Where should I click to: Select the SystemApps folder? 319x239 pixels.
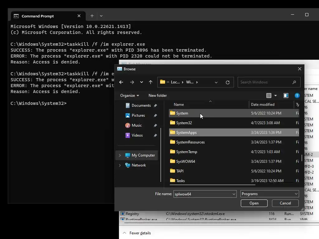point(234,132)
